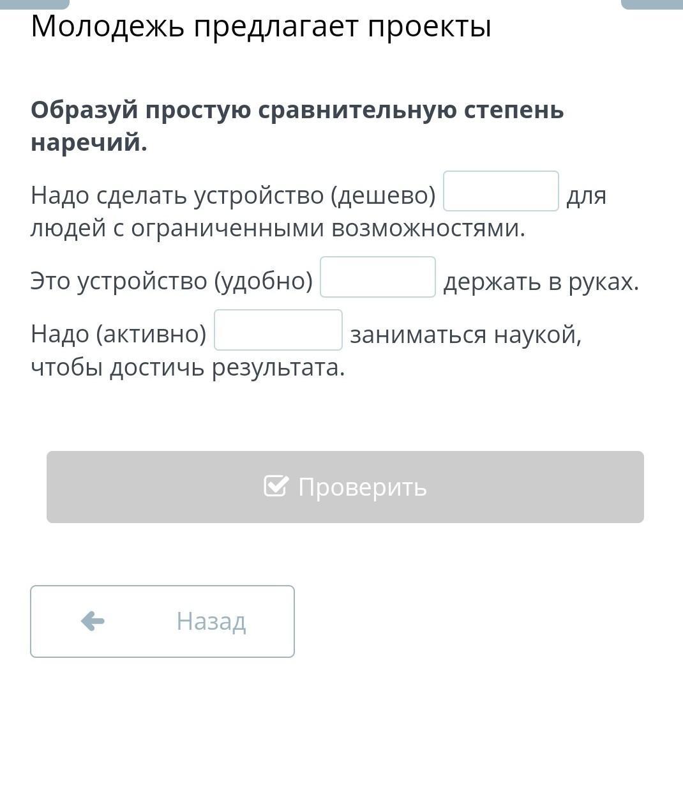Click the word (удобно) in second sentence
683x785 pixels.
[x=262, y=281]
